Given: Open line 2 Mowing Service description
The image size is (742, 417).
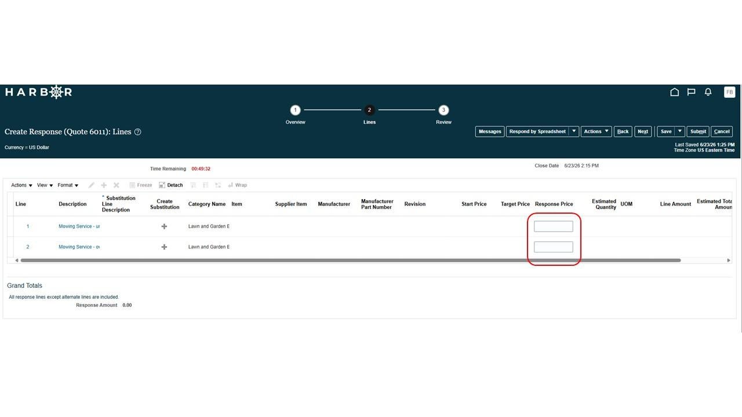Looking at the screenshot, I should [x=79, y=247].
